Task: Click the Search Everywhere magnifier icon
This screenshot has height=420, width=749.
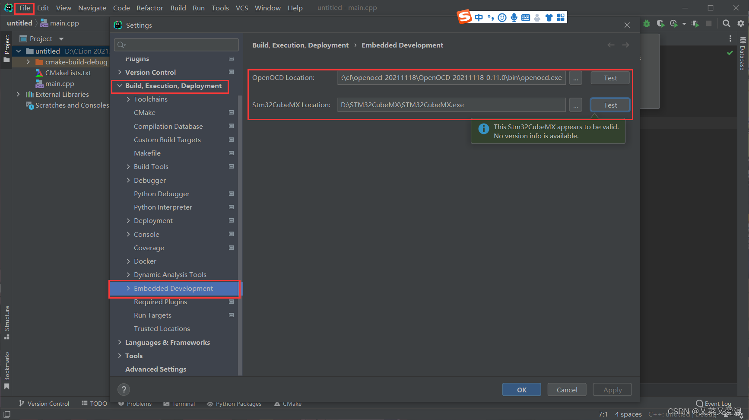Action: pos(727,23)
